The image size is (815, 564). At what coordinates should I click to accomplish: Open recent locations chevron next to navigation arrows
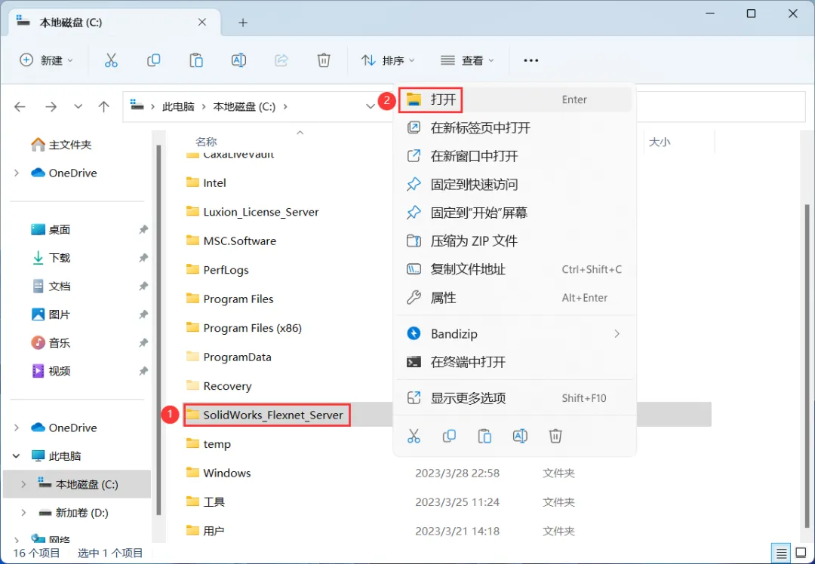pyautogui.click(x=78, y=106)
